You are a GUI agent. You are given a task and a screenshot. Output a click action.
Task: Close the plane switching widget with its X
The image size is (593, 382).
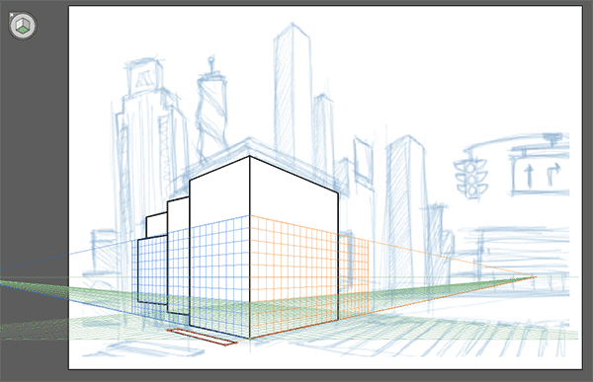12,15
